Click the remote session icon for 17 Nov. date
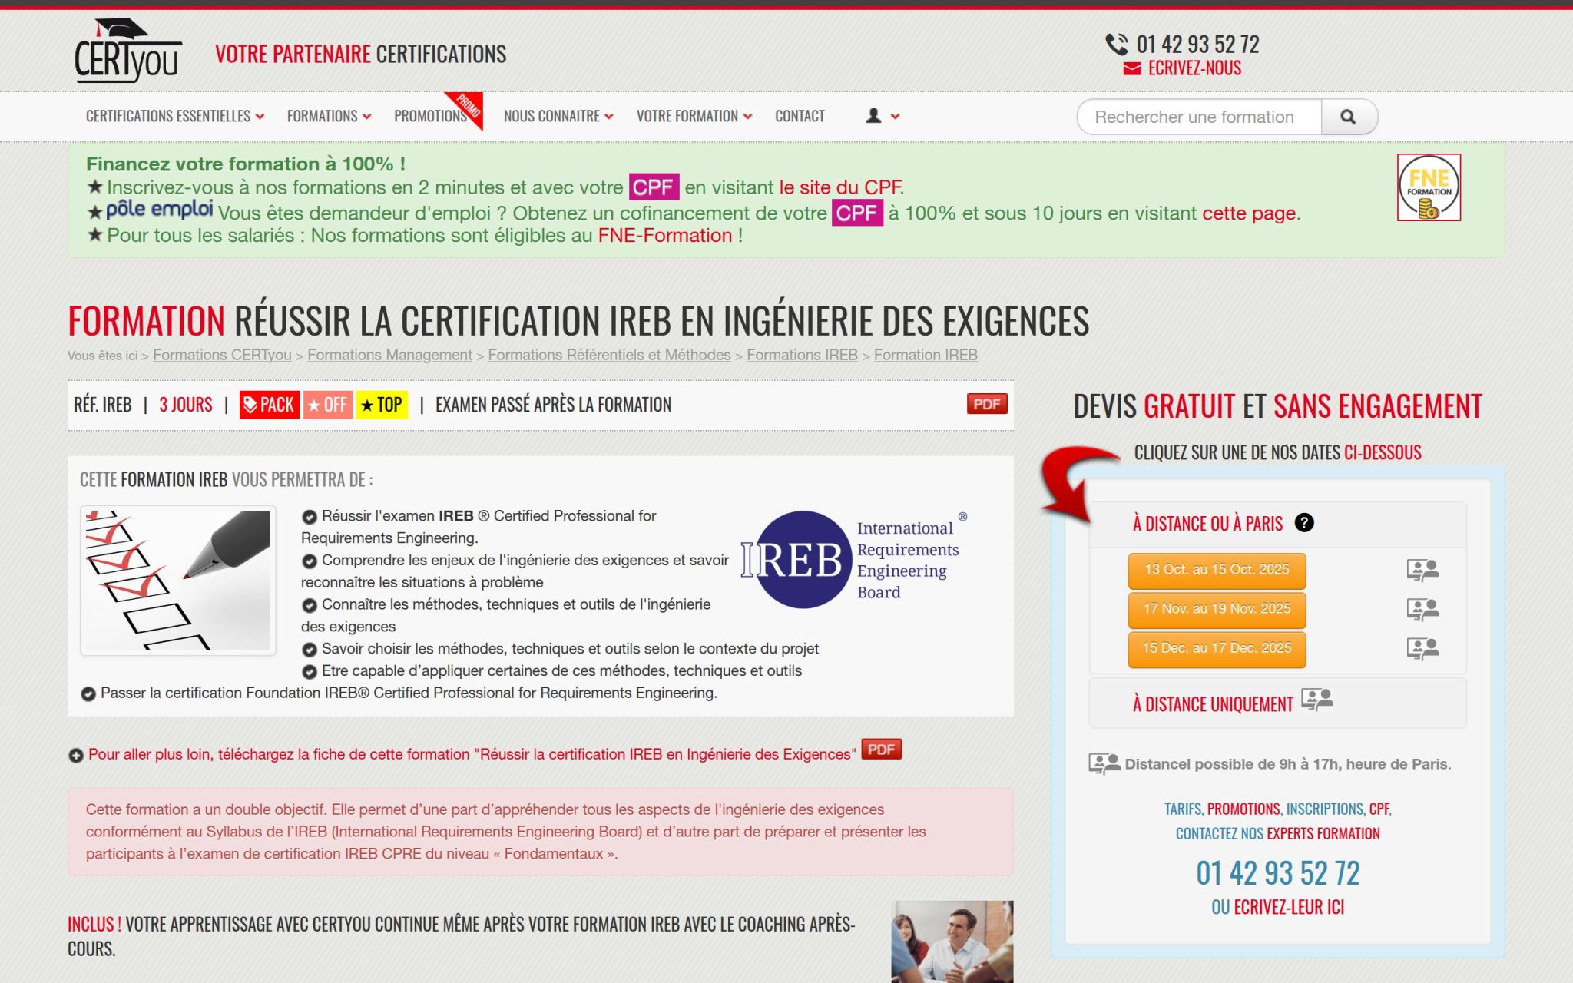This screenshot has width=1573, height=983. tap(1422, 610)
